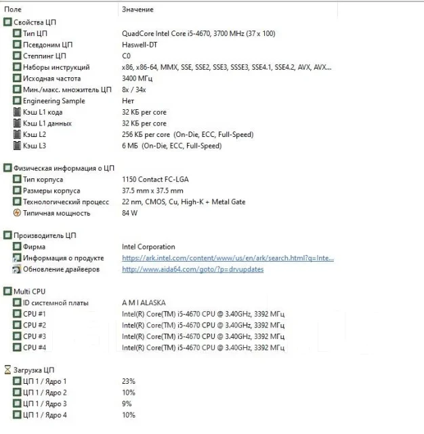Click the icon beside Размеры корпуса

point(17,191)
